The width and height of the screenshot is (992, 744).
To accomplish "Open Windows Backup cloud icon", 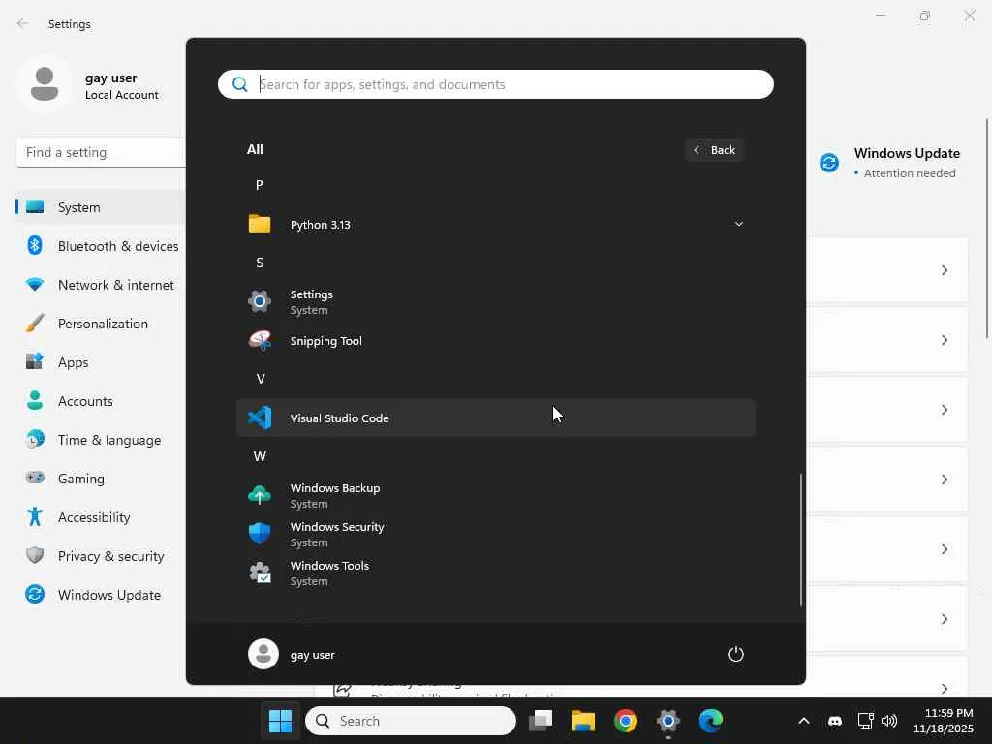I will [x=260, y=495].
